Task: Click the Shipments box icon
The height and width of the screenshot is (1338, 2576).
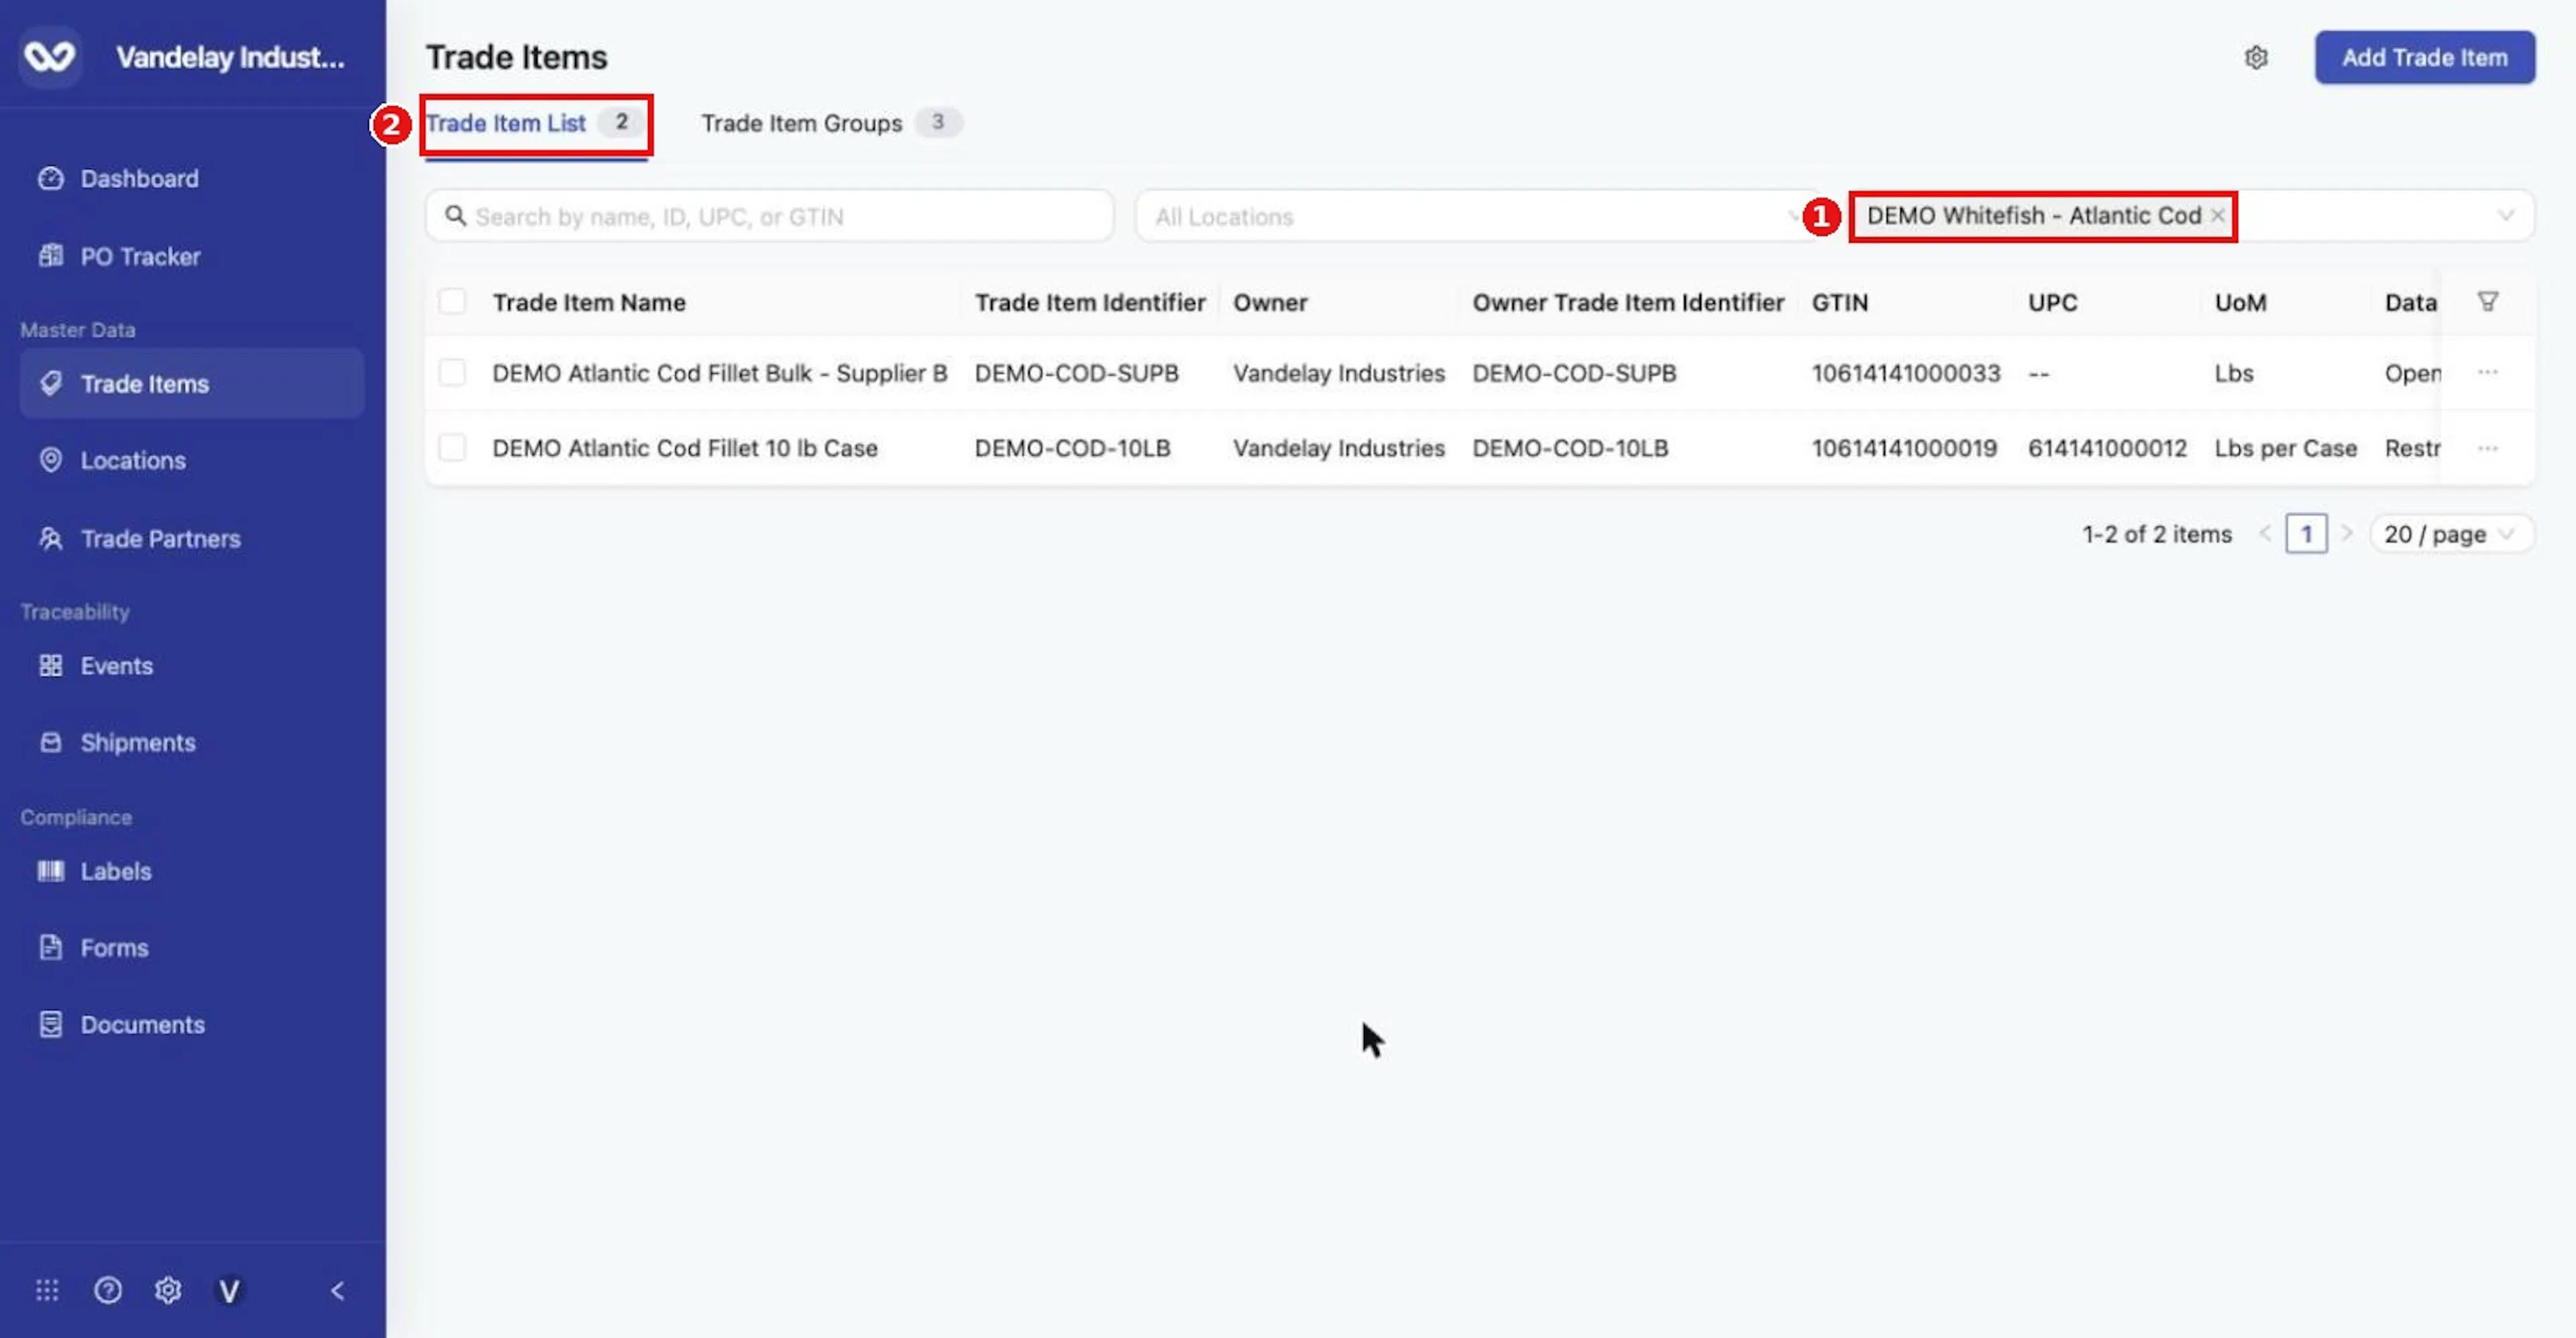Action: 50,743
